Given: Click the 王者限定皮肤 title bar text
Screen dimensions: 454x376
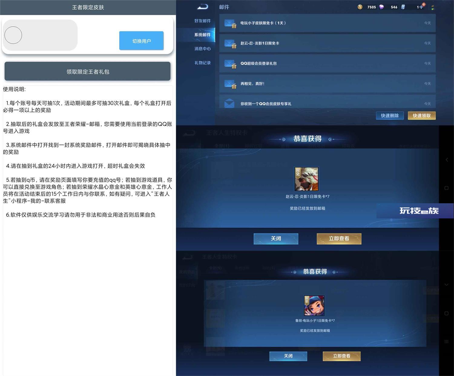Looking at the screenshot, I should pyautogui.click(x=88, y=7).
